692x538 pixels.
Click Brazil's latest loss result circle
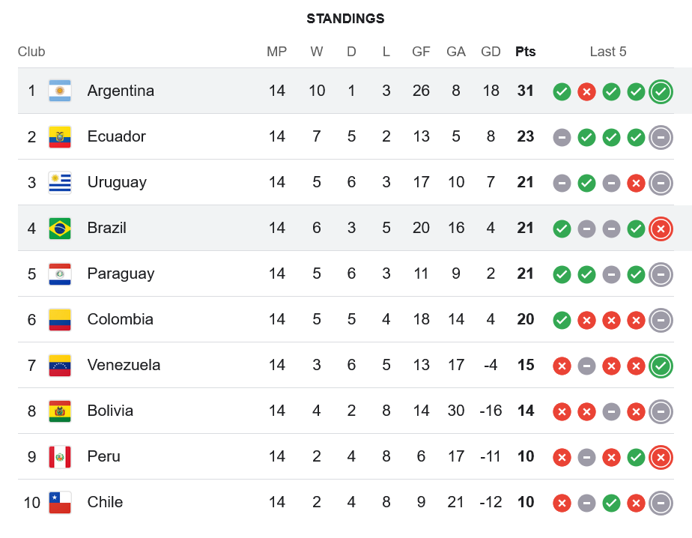pyautogui.click(x=661, y=229)
